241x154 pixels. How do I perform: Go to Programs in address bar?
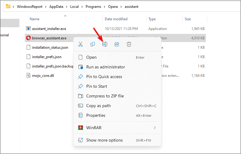[94, 7]
